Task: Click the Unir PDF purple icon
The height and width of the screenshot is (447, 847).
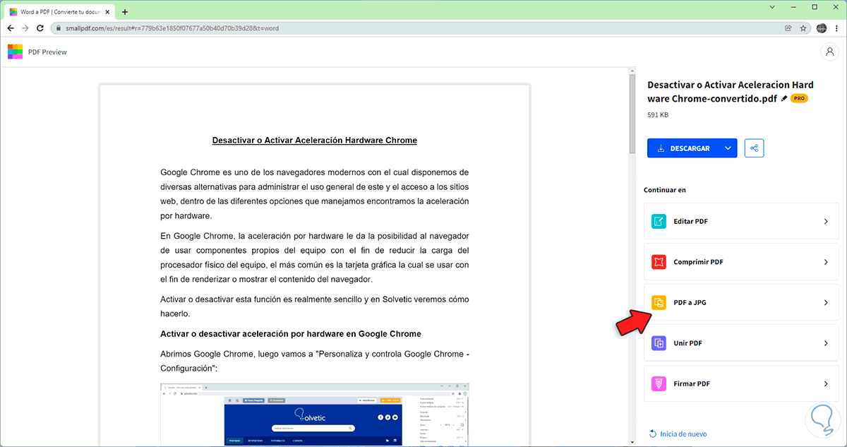Action: (x=659, y=343)
